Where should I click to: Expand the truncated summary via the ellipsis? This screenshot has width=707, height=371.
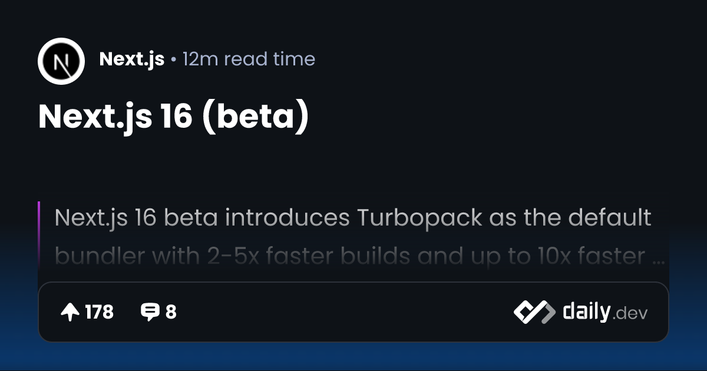tap(659, 257)
